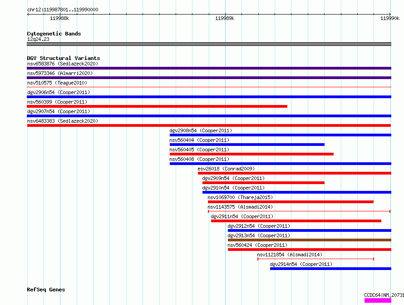Click the nsv6483383 (Sedlazeck2020) label
Viewport: 404px width, 305px height.
[x=63, y=121]
